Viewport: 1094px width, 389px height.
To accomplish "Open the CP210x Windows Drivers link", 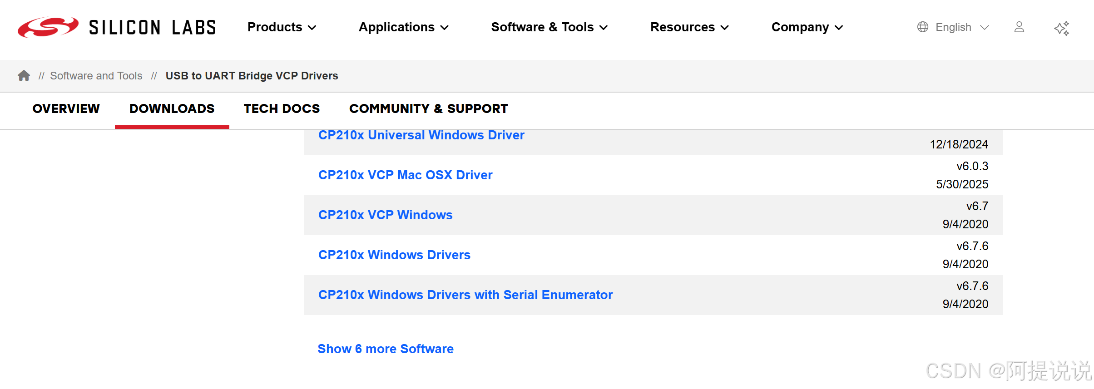I will [394, 255].
